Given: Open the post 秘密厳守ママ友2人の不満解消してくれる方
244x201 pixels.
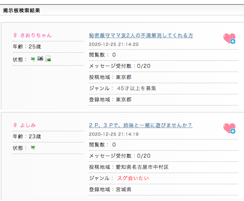Looking at the screenshot, I should (141, 35).
